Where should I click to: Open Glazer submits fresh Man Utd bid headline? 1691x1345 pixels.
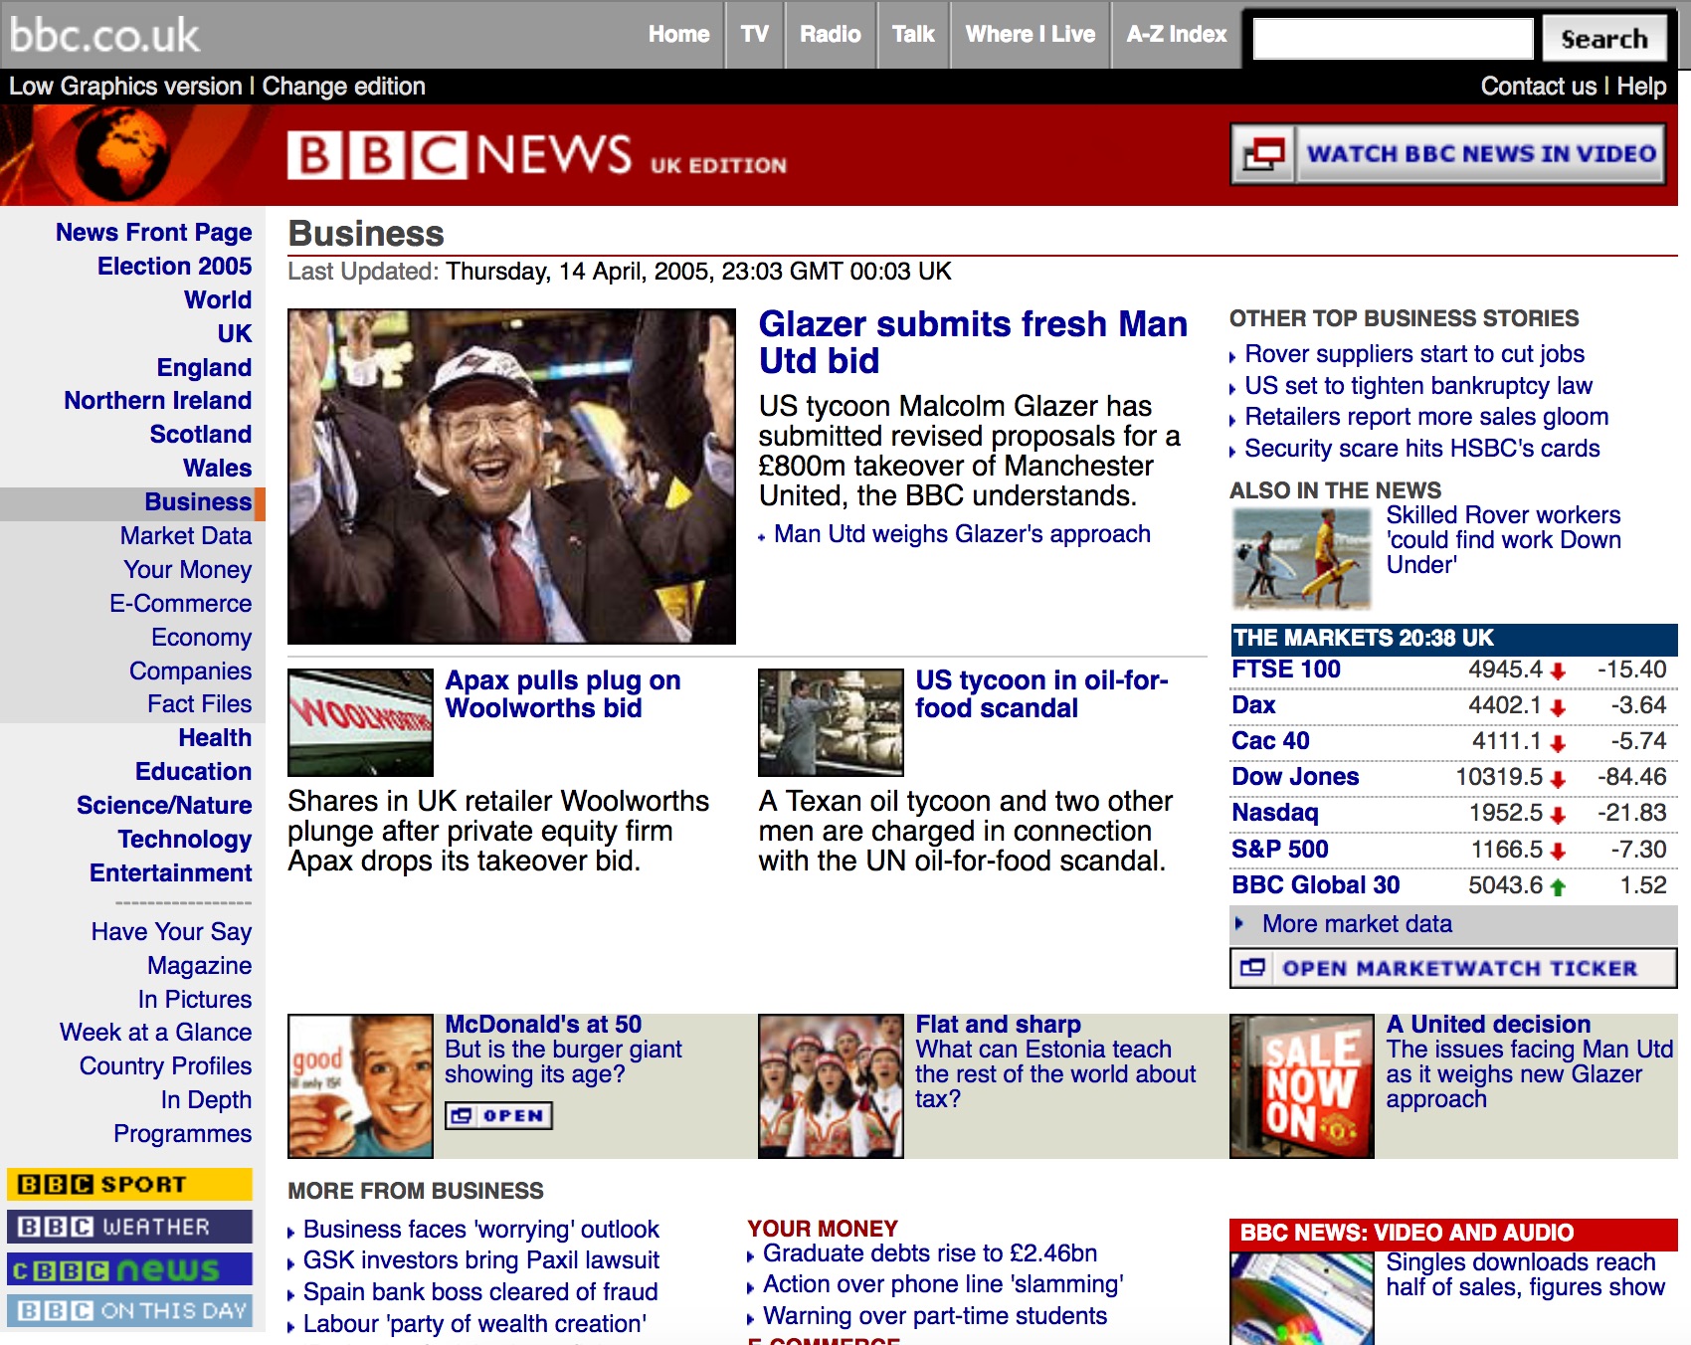[973, 342]
